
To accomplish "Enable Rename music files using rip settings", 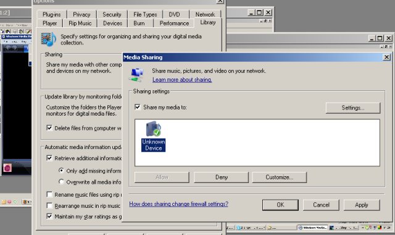I will click(49, 194).
